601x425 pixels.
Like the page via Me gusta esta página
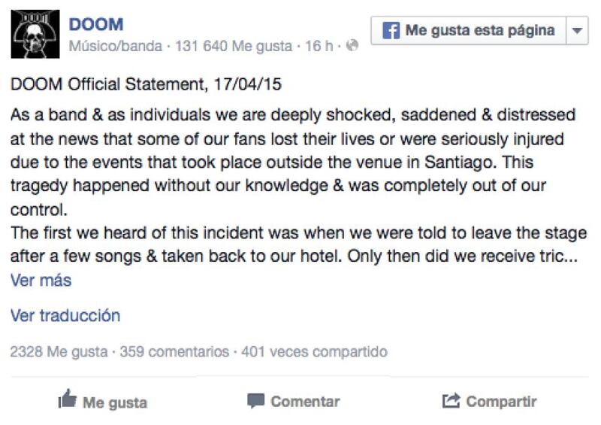468,30
